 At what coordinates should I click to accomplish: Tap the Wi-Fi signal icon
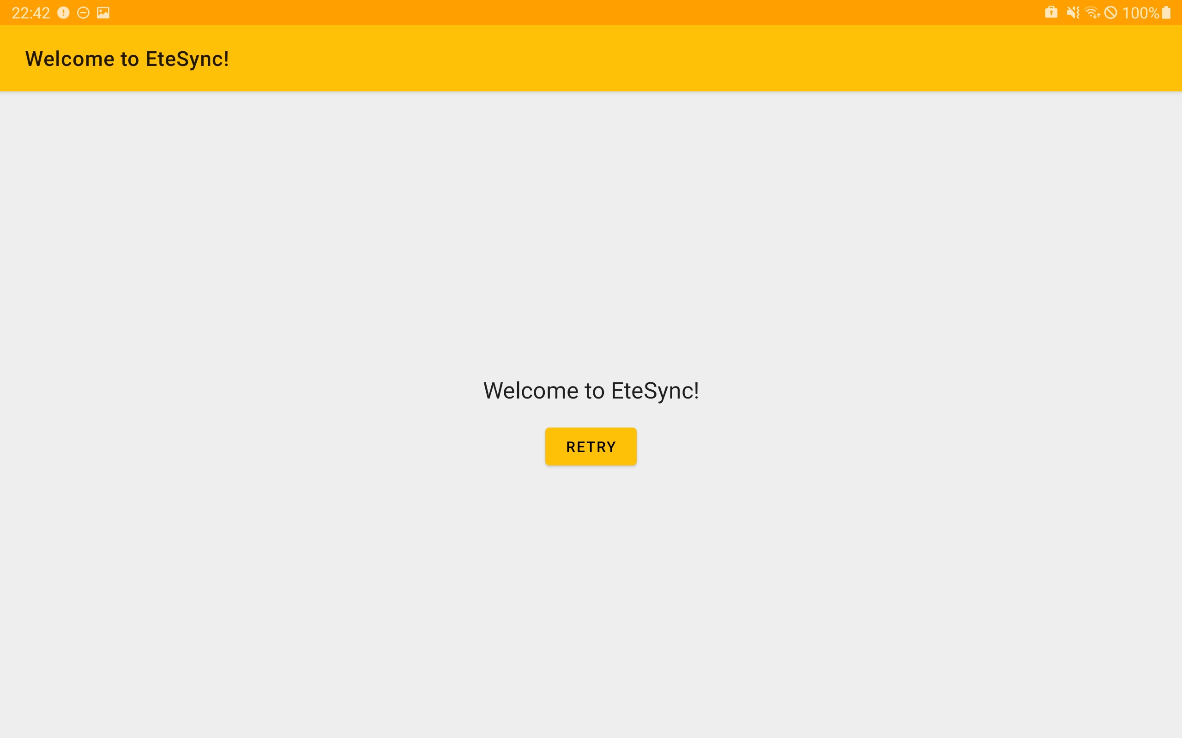pos(1092,12)
